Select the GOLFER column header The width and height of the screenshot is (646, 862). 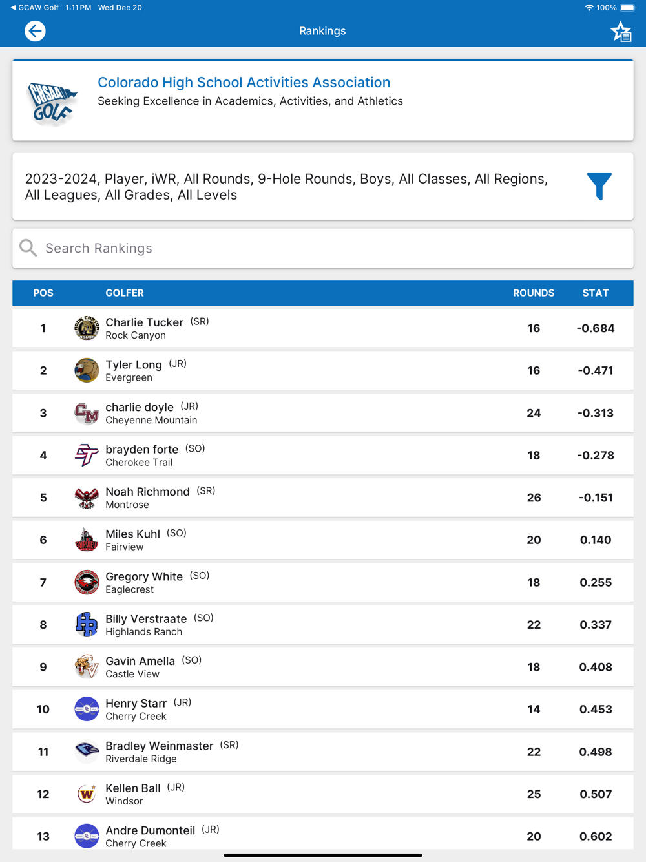tap(125, 293)
